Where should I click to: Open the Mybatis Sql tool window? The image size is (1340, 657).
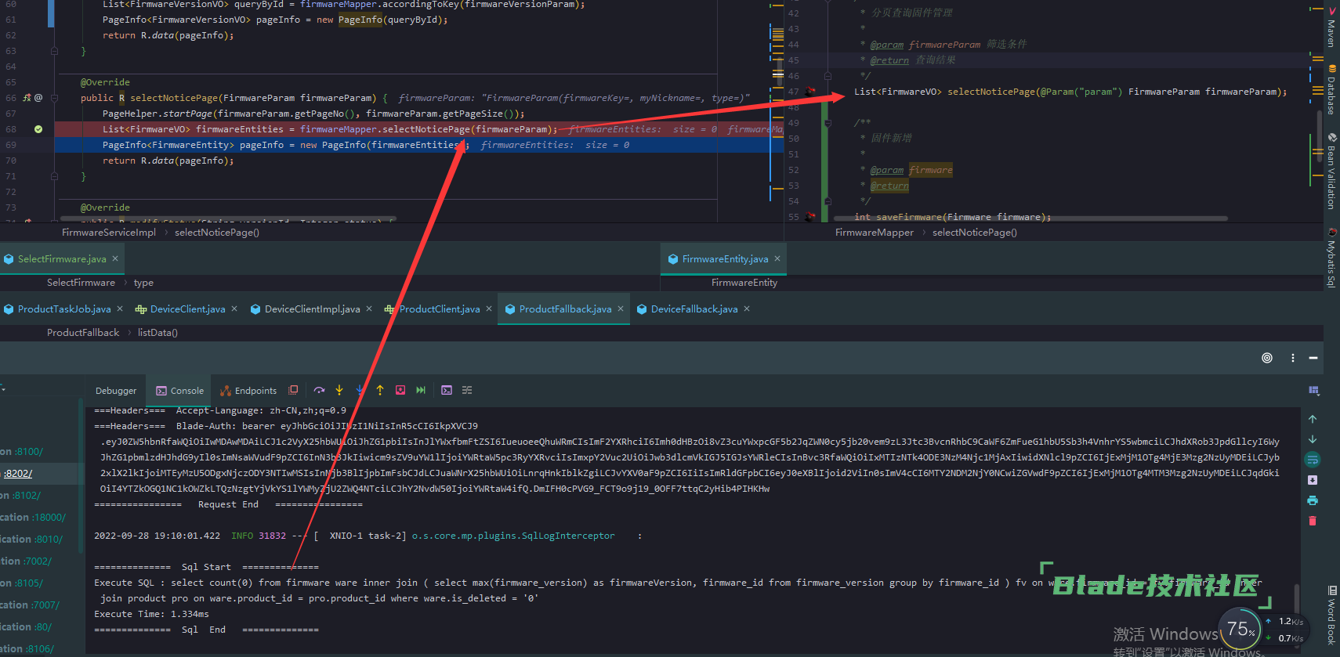pos(1331,258)
